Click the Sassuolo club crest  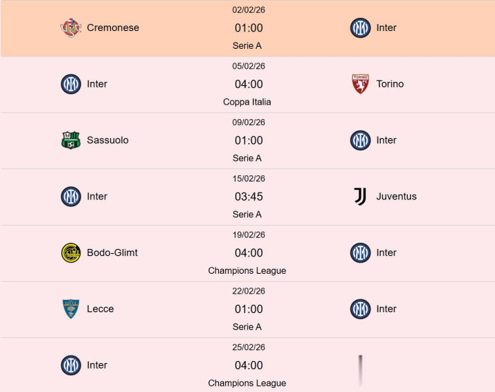[71, 140]
